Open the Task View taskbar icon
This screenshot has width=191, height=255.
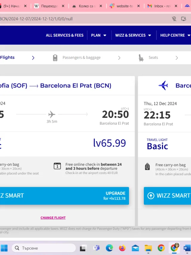point(83,248)
